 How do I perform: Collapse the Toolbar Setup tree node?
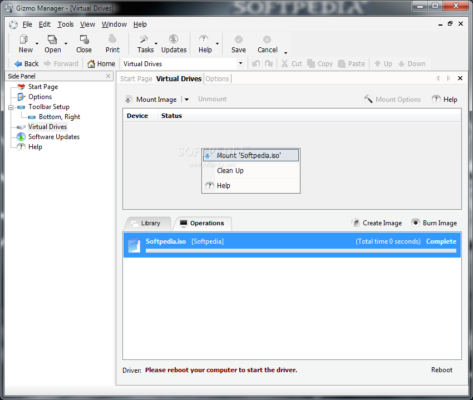pos(11,107)
